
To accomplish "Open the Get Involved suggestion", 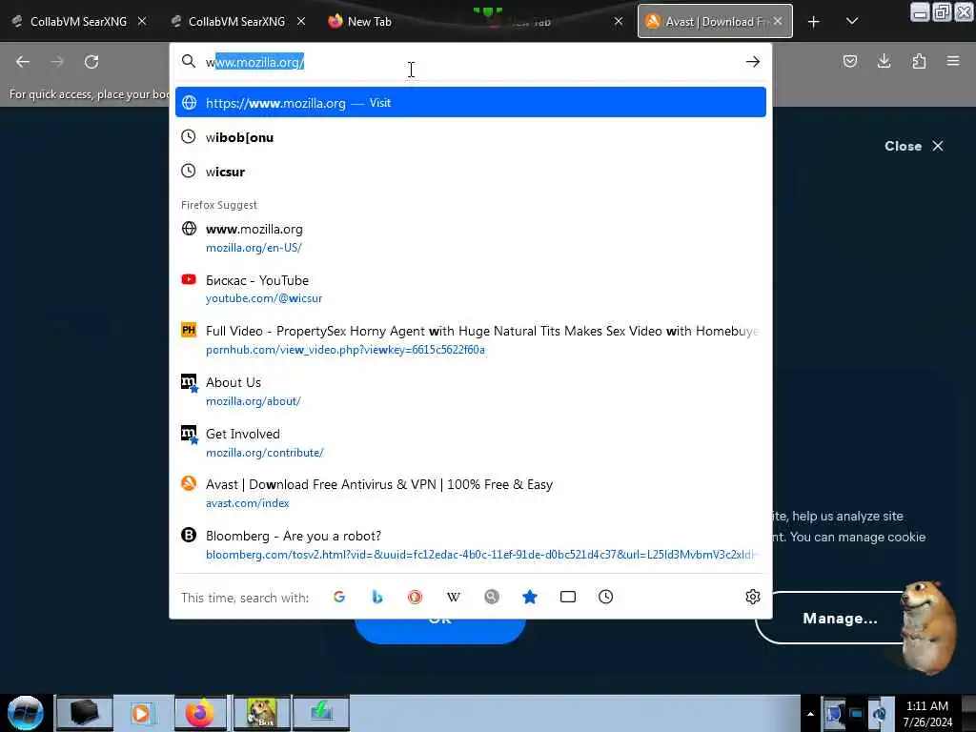I will (x=471, y=442).
